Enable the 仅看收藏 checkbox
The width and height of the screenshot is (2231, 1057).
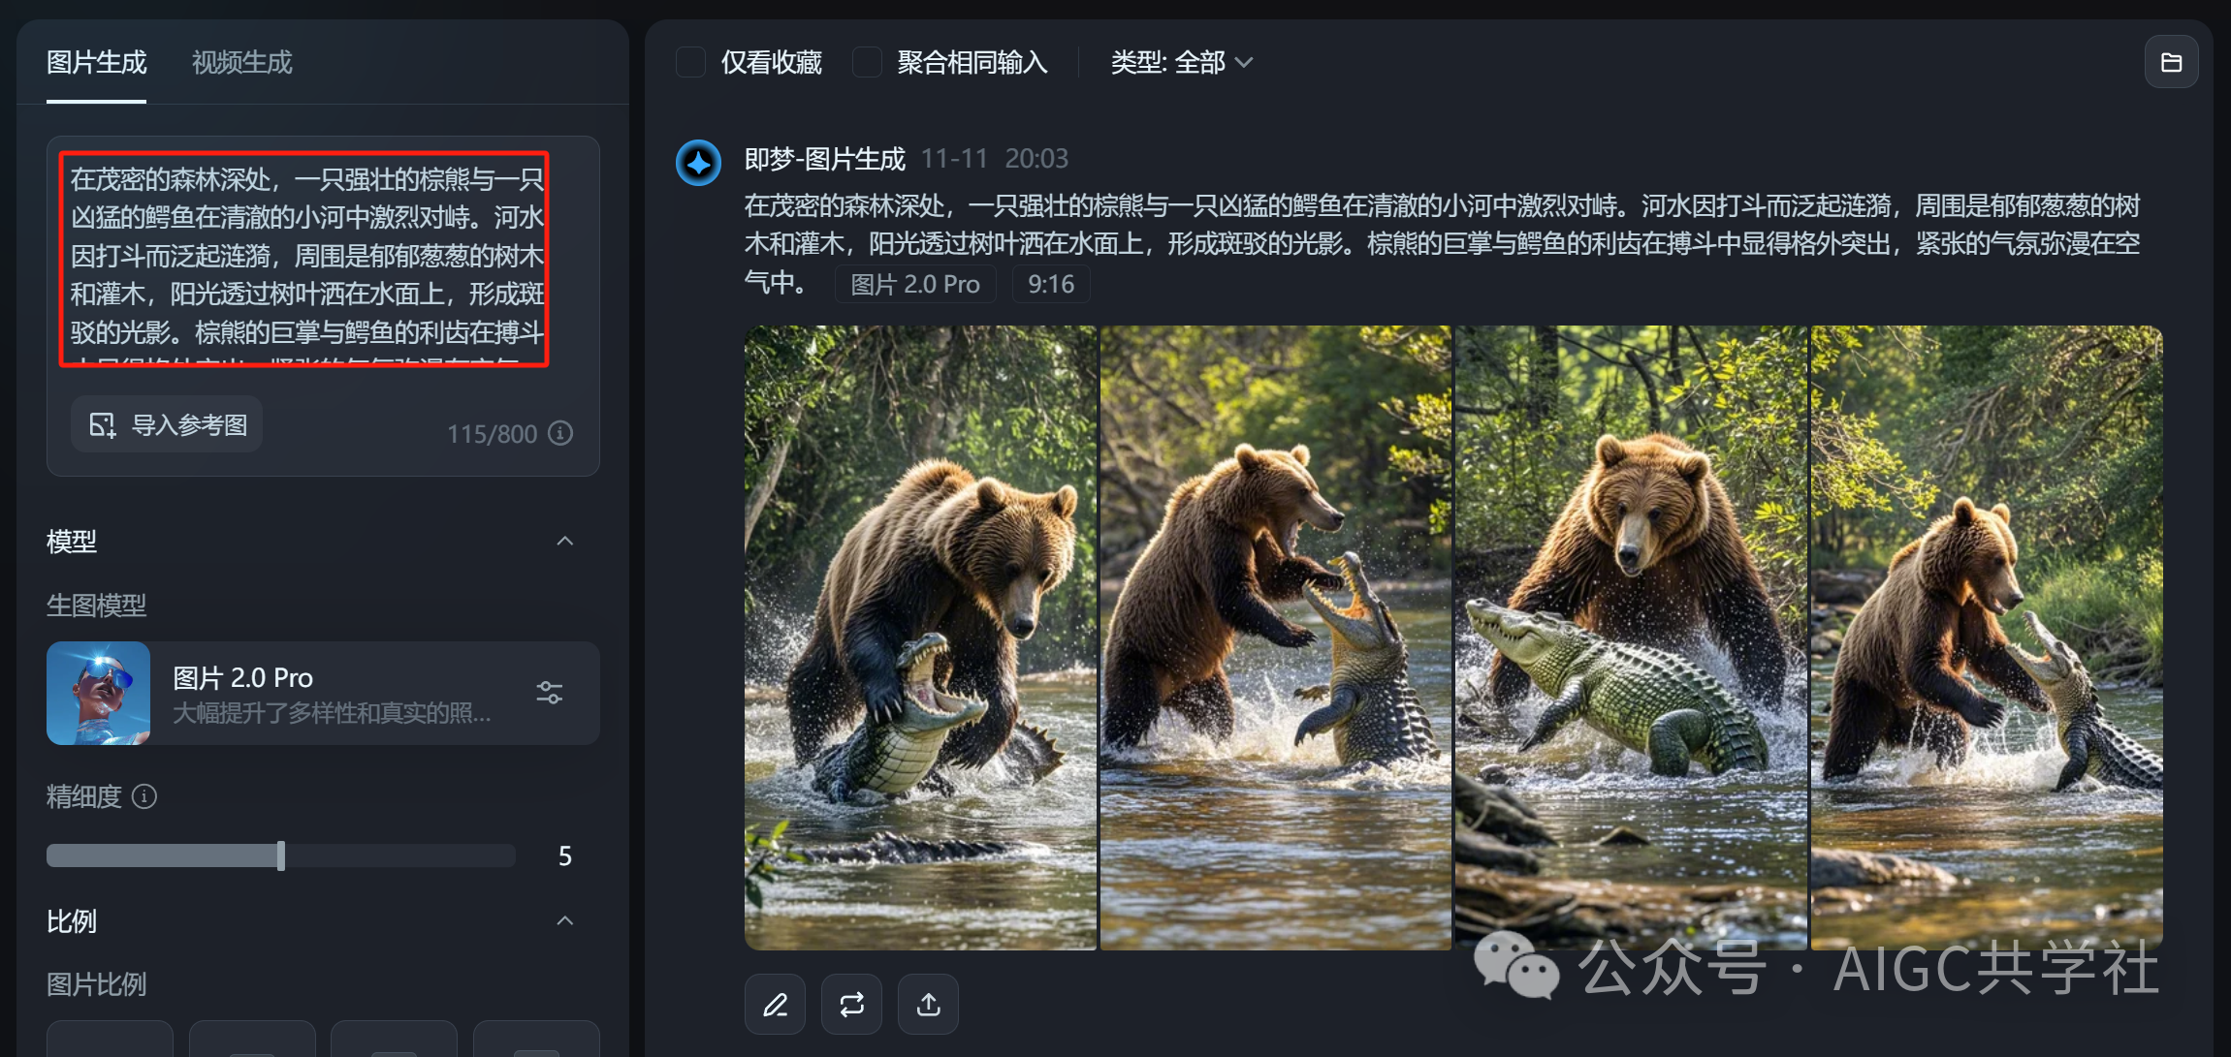click(x=690, y=63)
